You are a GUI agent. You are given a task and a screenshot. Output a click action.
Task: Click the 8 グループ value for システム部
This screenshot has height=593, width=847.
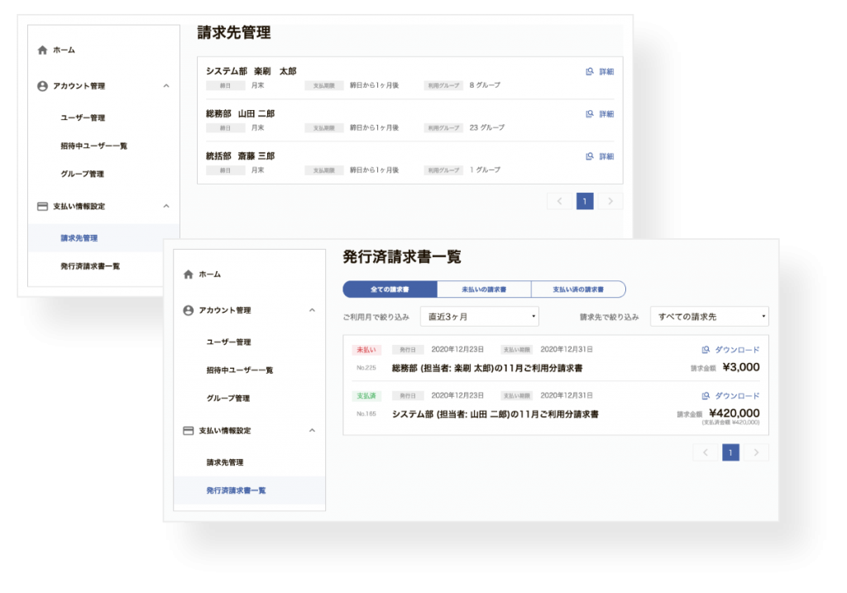coord(485,85)
